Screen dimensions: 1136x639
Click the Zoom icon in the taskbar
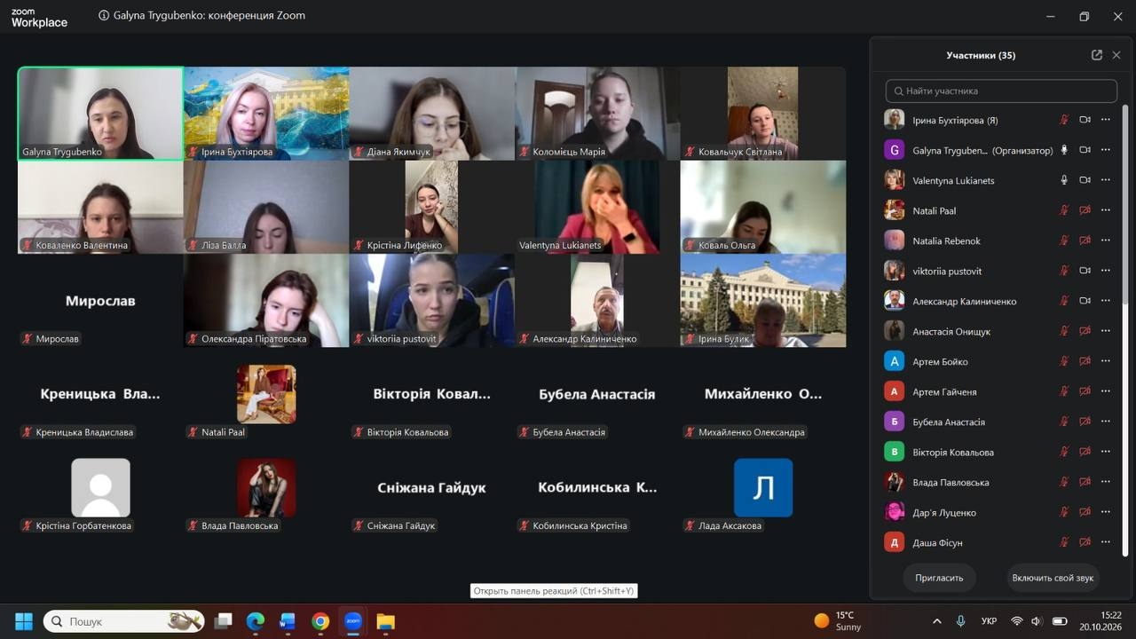click(353, 621)
